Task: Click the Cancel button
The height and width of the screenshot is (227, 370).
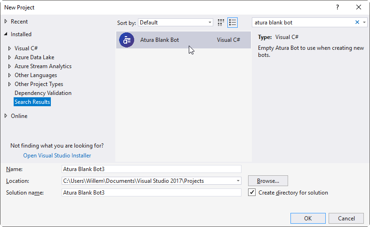Action: (x=346, y=218)
